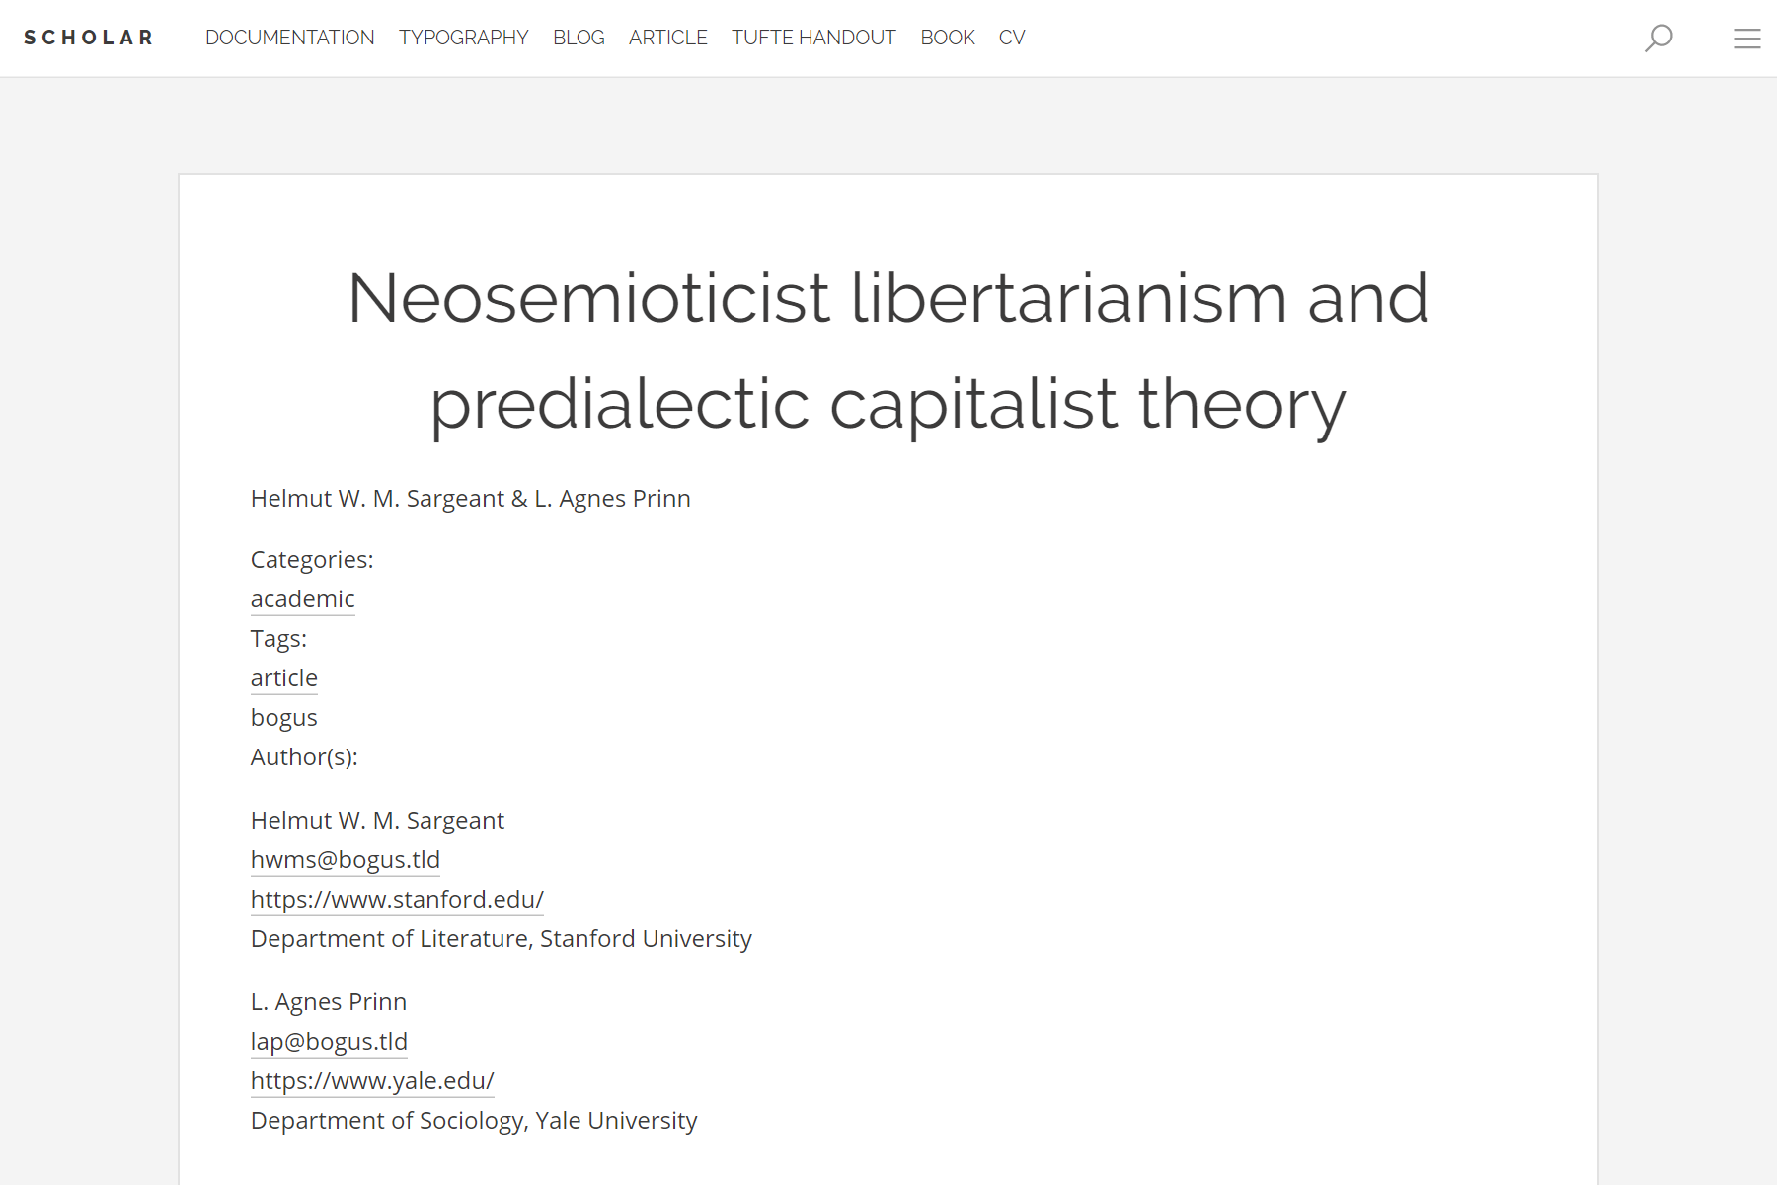This screenshot has height=1185, width=1777.
Task: Visit the stanford.edu website link
Action: 397,900
